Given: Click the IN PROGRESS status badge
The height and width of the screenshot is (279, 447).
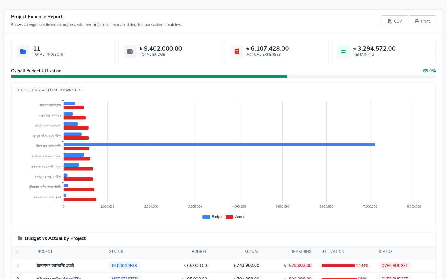Looking at the screenshot, I should [124, 266].
